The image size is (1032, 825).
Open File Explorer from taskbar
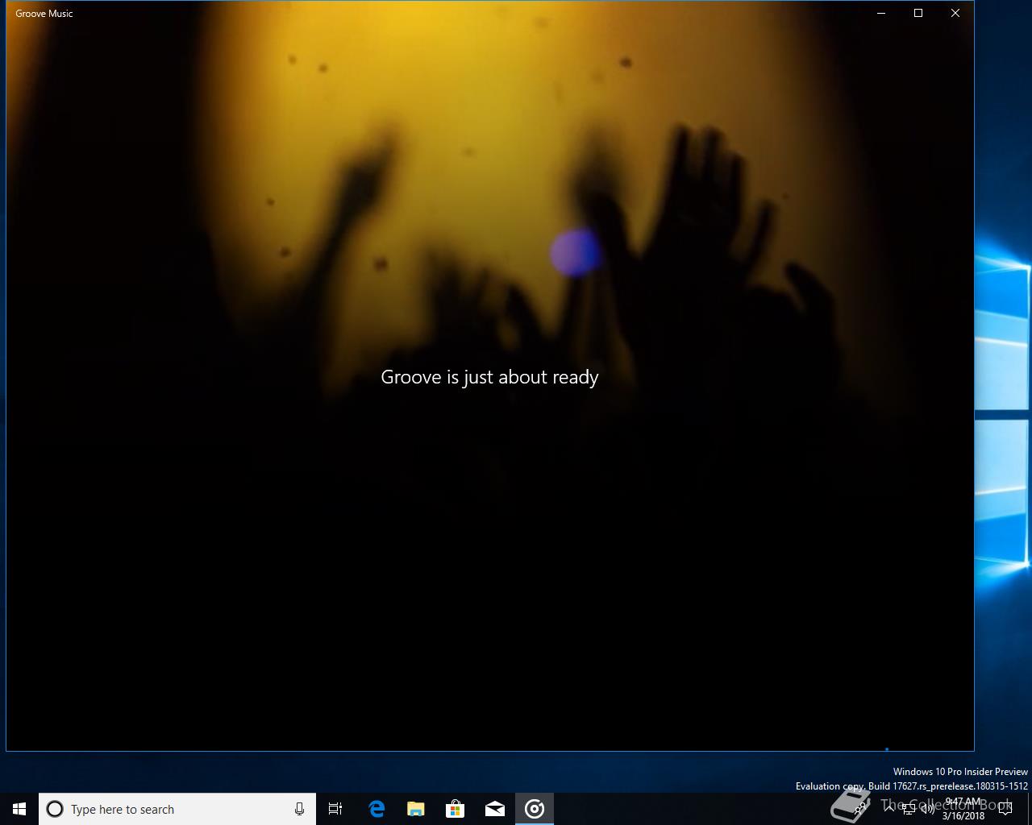(x=415, y=809)
